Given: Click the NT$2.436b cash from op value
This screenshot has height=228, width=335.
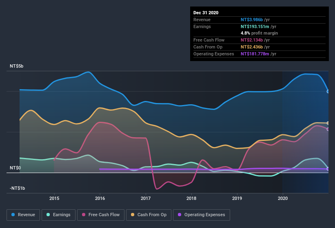Looking at the screenshot, I should 252,47.
